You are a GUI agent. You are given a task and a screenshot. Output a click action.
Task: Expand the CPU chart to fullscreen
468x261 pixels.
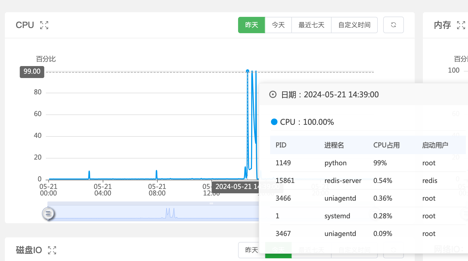pyautogui.click(x=44, y=25)
